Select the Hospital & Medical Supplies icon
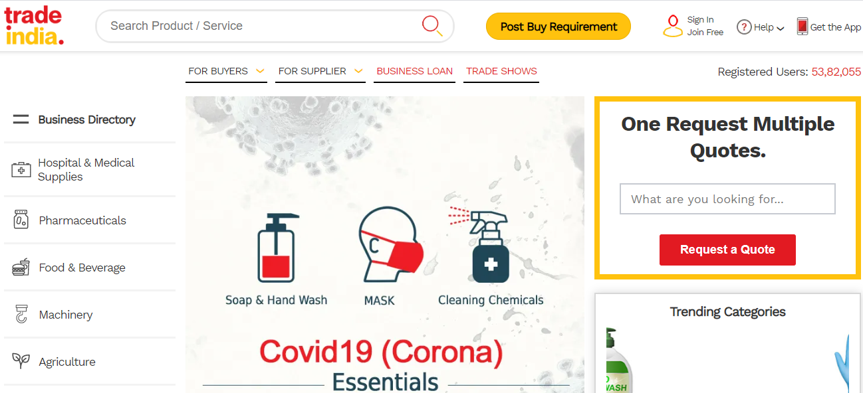The height and width of the screenshot is (393, 863). tap(21, 170)
